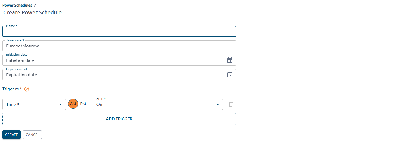Click into the Expiration date text field
This screenshot has width=417, height=144.
click(111, 75)
